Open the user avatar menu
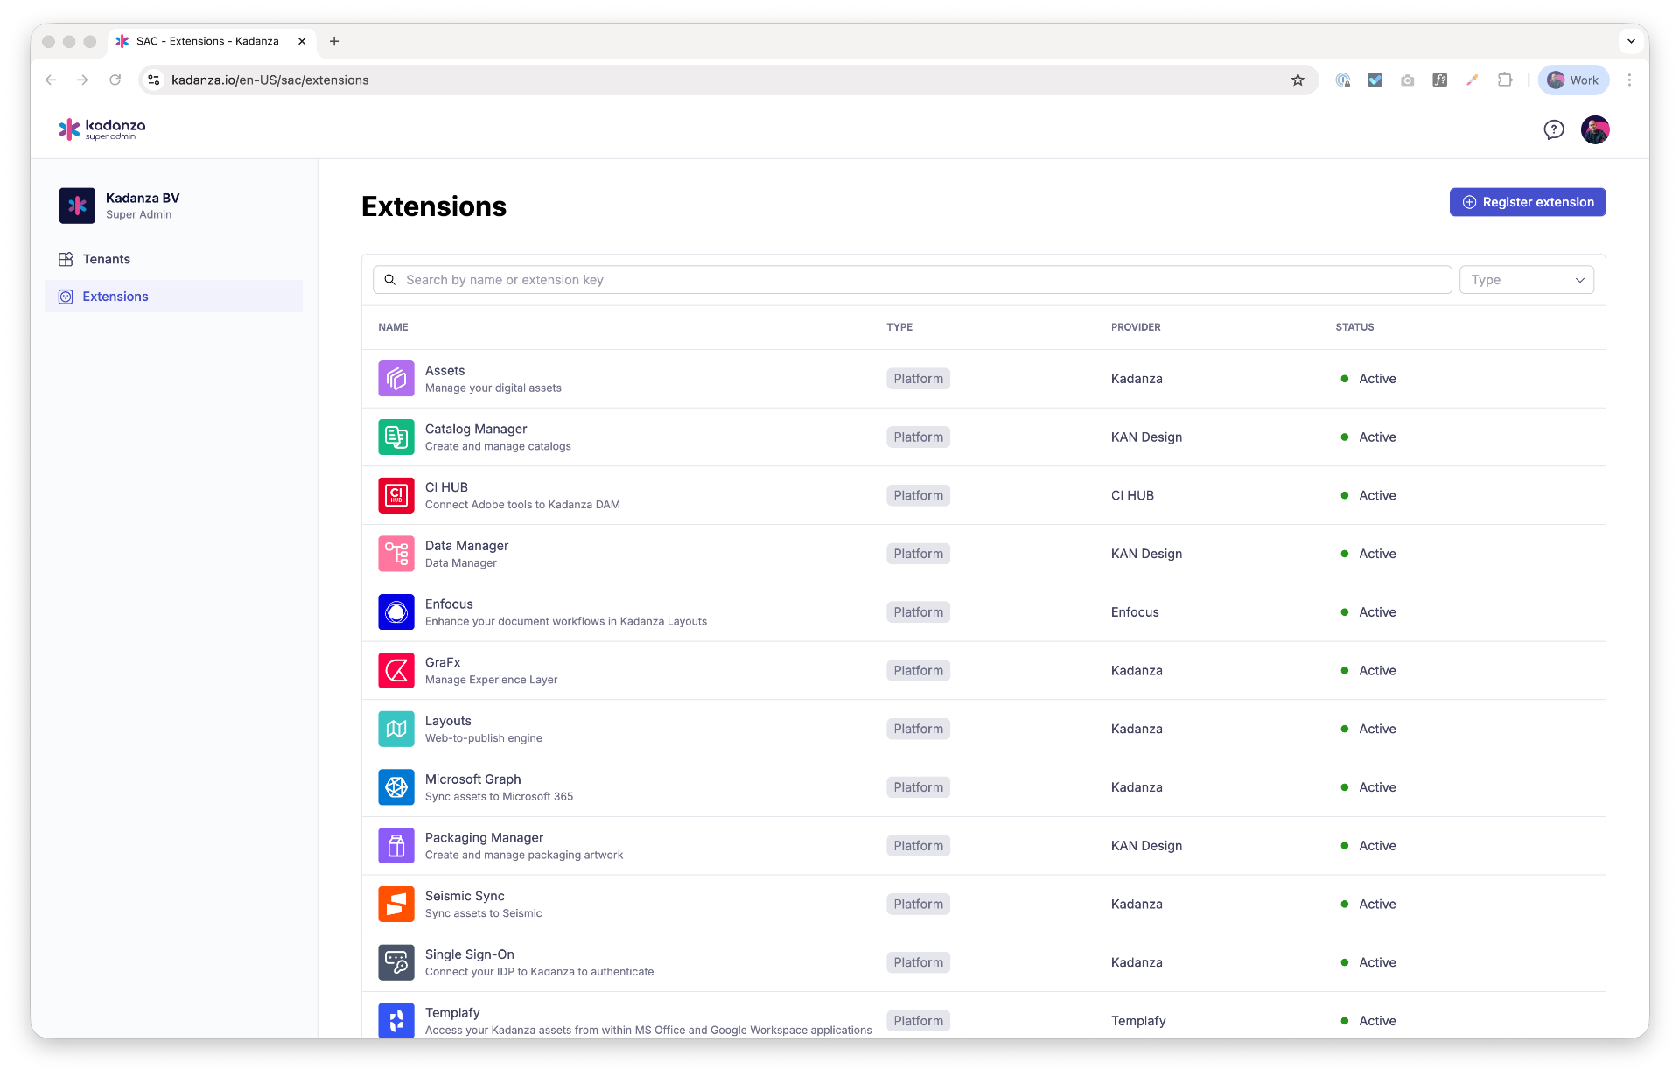Screen dimensions: 1680x1076 click(x=1595, y=130)
